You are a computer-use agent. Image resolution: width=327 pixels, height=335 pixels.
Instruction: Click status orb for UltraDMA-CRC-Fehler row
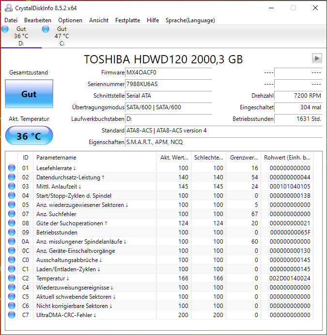click(12, 315)
